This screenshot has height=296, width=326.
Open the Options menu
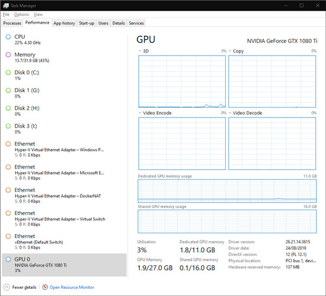tap(21, 15)
